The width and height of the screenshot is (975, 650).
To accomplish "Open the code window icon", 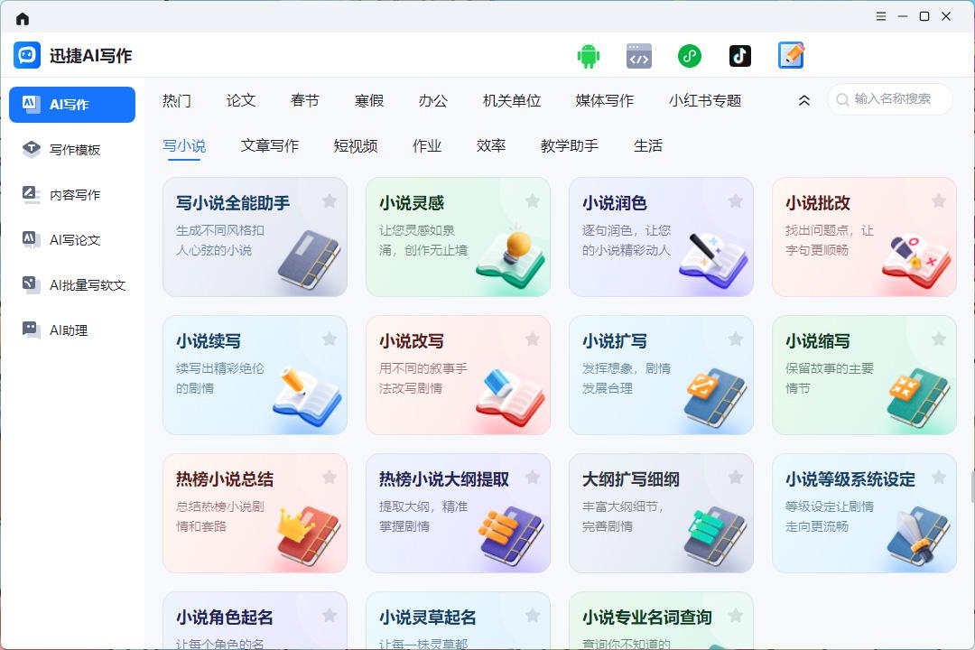I will coord(639,56).
